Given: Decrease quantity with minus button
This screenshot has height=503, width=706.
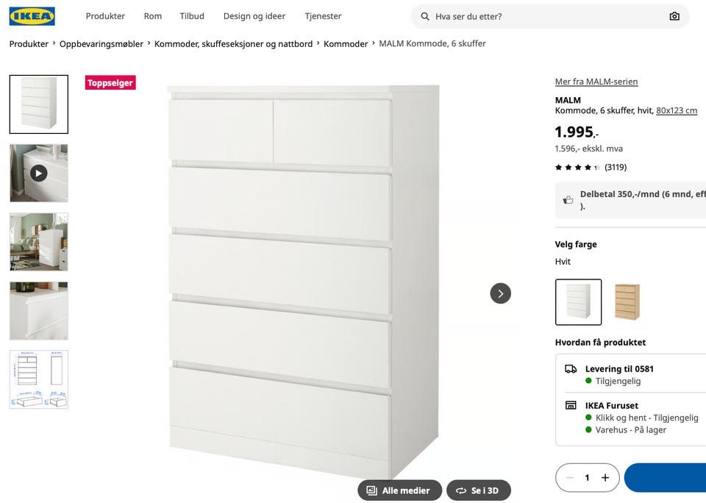Looking at the screenshot, I should coord(569,478).
